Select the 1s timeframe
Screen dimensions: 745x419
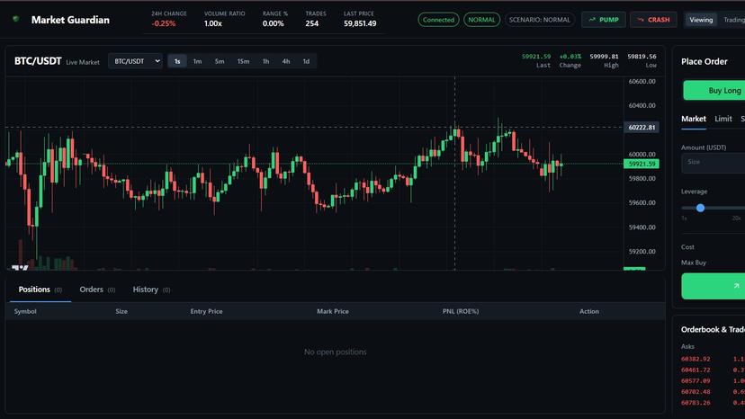pos(177,61)
